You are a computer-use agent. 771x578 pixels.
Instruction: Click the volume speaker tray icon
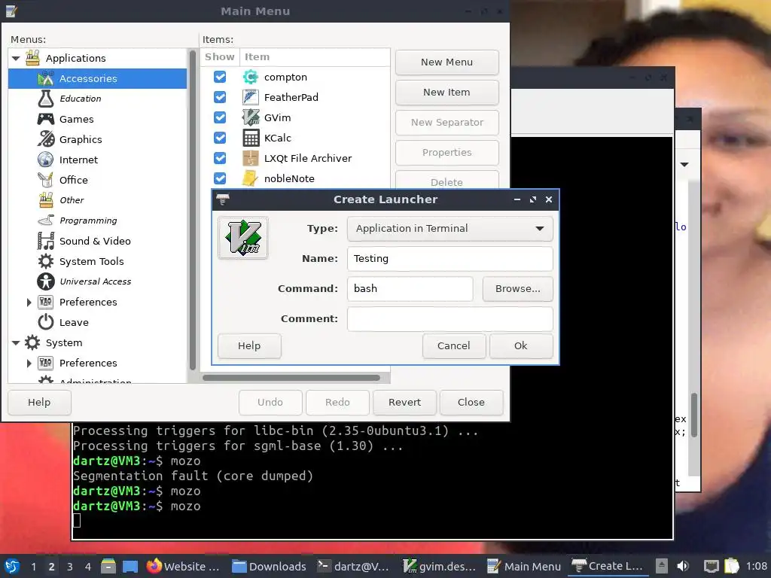pyautogui.click(x=682, y=566)
